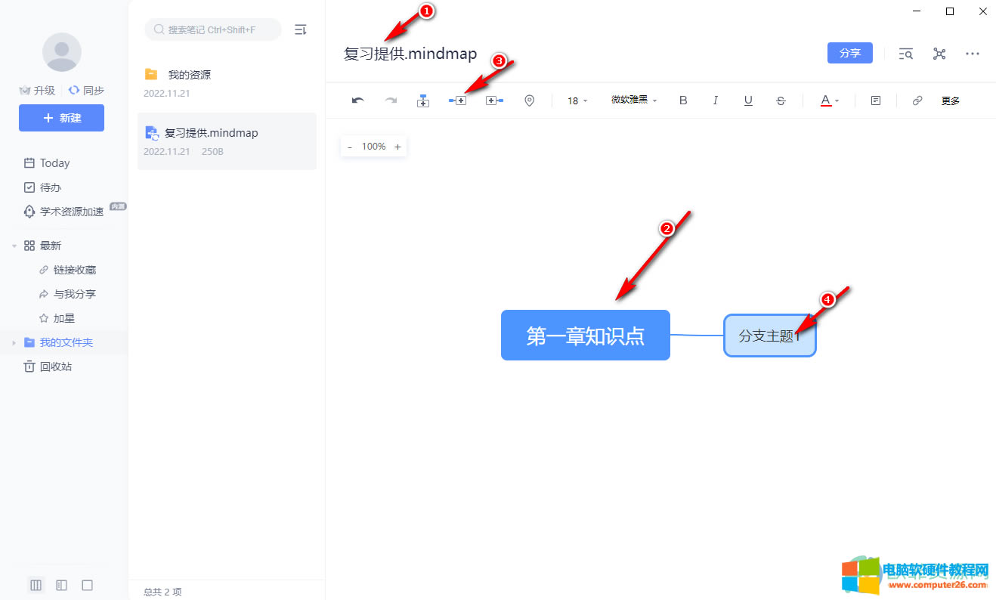Open the note icon in the toolbar
The width and height of the screenshot is (996, 600).
[876, 101]
